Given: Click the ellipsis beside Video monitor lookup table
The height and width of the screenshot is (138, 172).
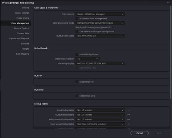Looking at the screenshot, I should [x=128, y=119].
